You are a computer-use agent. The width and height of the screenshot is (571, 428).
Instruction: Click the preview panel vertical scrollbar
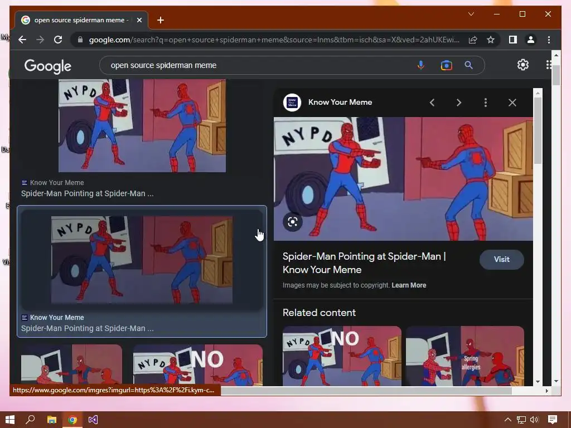pyautogui.click(x=538, y=130)
